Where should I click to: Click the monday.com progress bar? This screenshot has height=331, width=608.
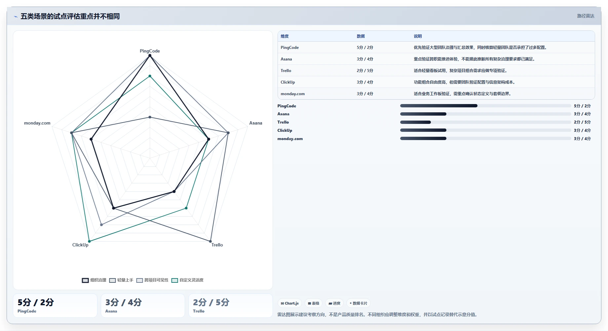[x=485, y=138]
